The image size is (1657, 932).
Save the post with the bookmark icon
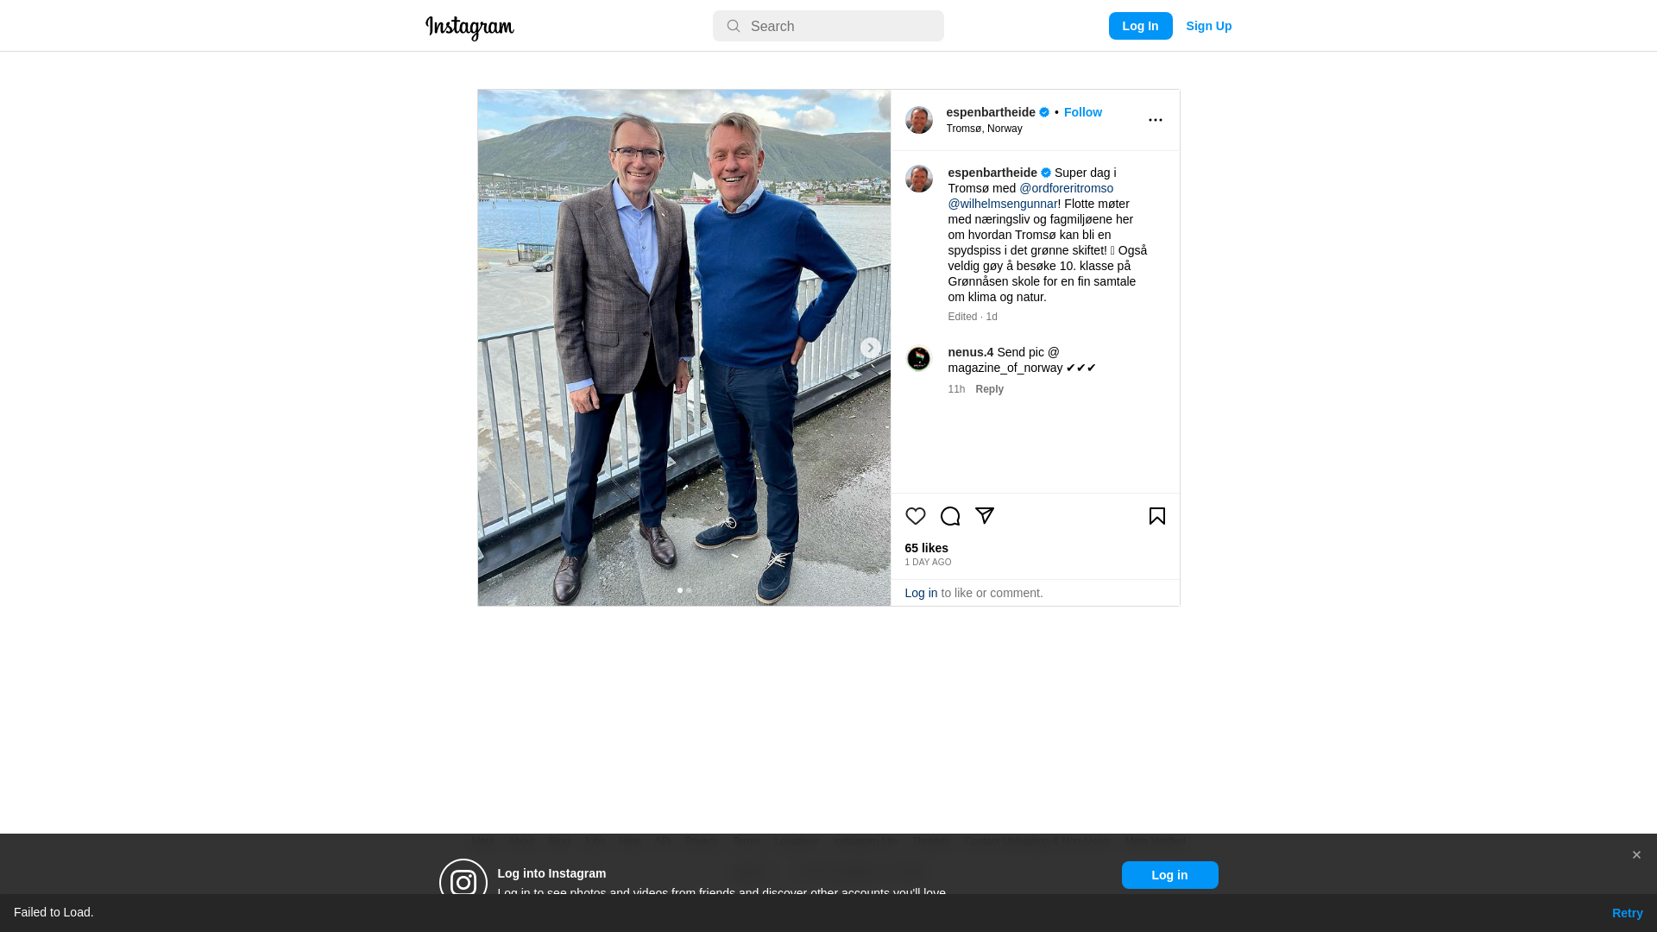coord(1156,516)
